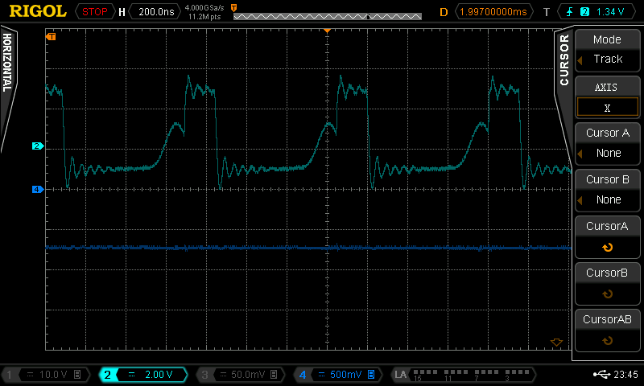Toggle channel 2 2.00 V label

pyautogui.click(x=143, y=375)
